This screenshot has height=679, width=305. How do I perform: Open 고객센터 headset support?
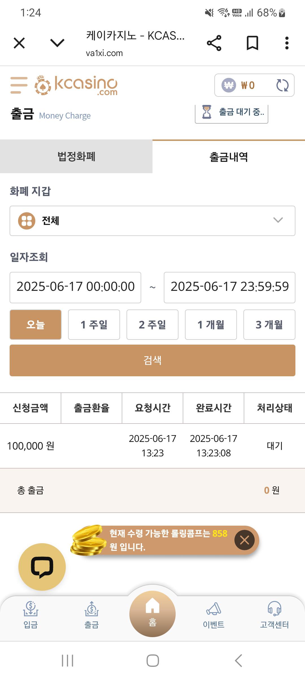(x=274, y=614)
